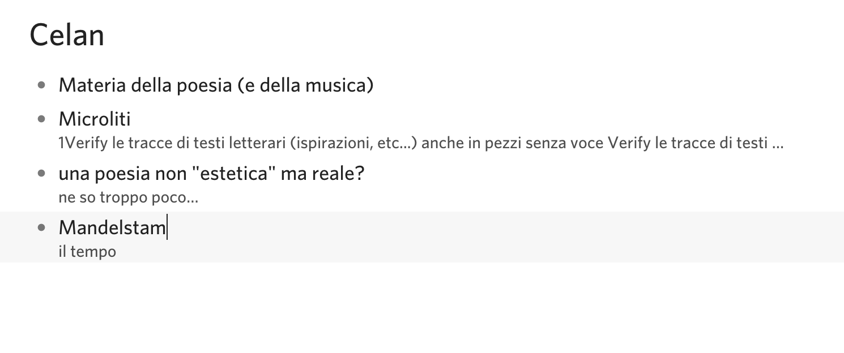Select the bullet next to "una poesia non"
The width and height of the screenshot is (844, 353).
(41, 174)
